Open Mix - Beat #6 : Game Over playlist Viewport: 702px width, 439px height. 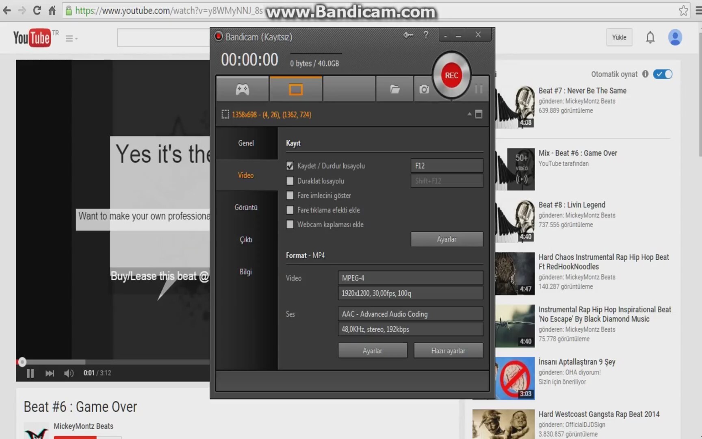[x=578, y=153]
